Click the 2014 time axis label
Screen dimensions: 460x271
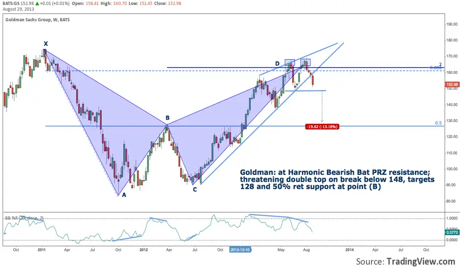(x=349, y=250)
